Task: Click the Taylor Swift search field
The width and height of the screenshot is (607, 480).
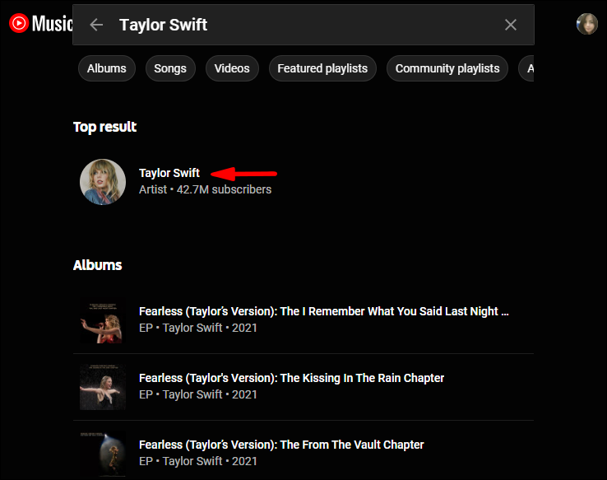Action: 303,25
